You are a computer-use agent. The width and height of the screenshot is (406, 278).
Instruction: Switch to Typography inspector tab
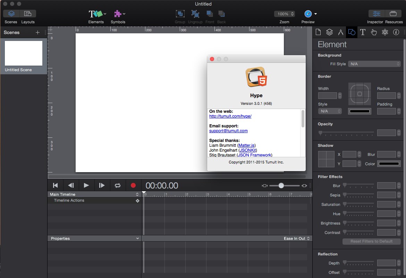[363, 32]
